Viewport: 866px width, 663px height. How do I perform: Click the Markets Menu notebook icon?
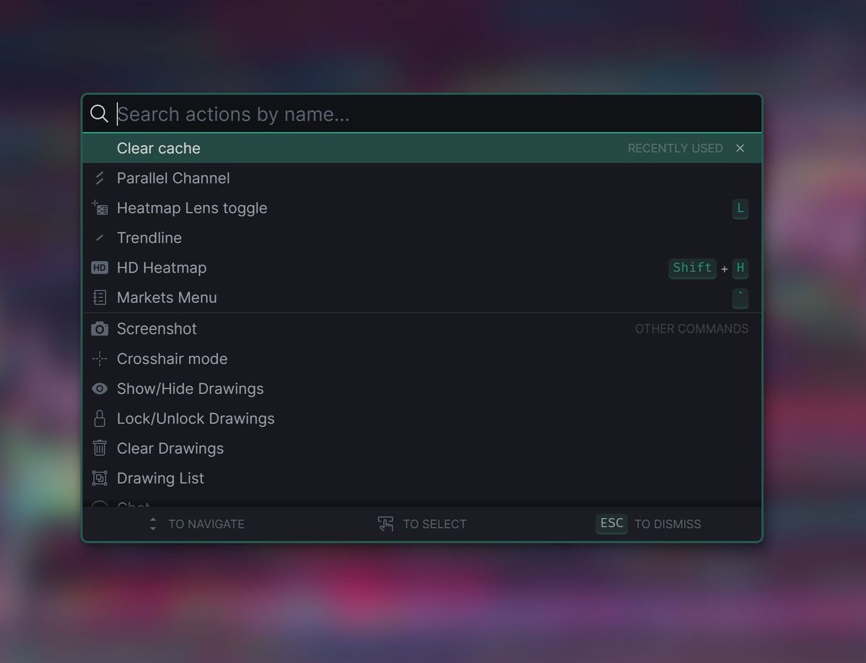coord(100,297)
